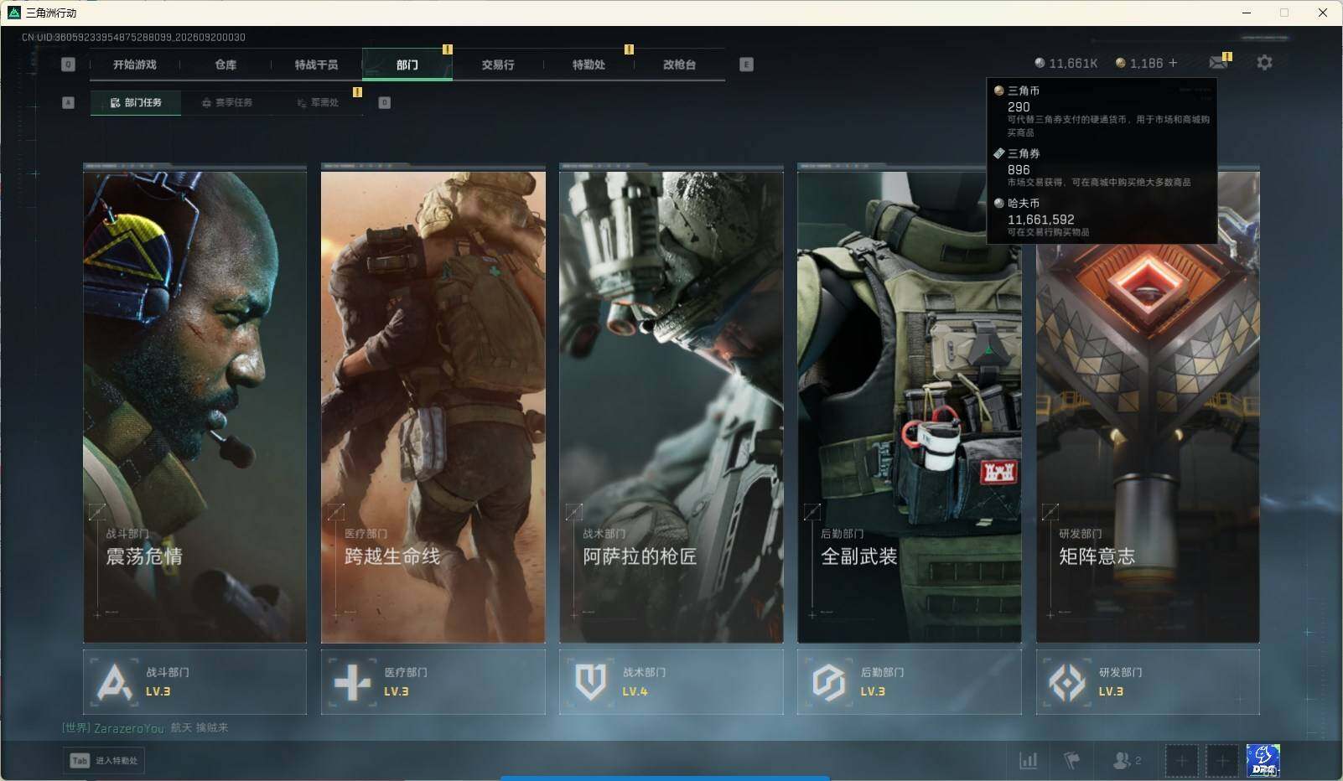1343x781 pixels.
Task: Click the first empty squad slot plus
Action: tap(1181, 761)
